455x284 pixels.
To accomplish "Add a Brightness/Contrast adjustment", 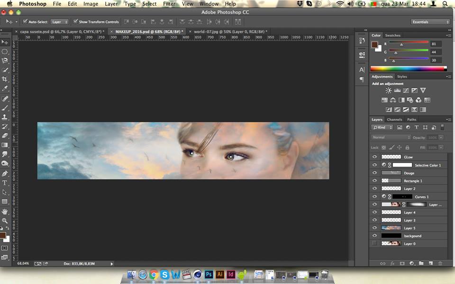I will [x=389, y=90].
